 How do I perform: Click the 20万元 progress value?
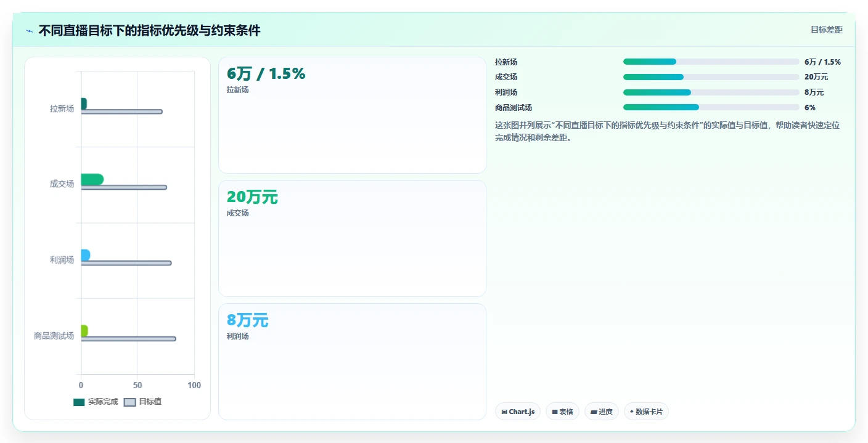coord(816,77)
